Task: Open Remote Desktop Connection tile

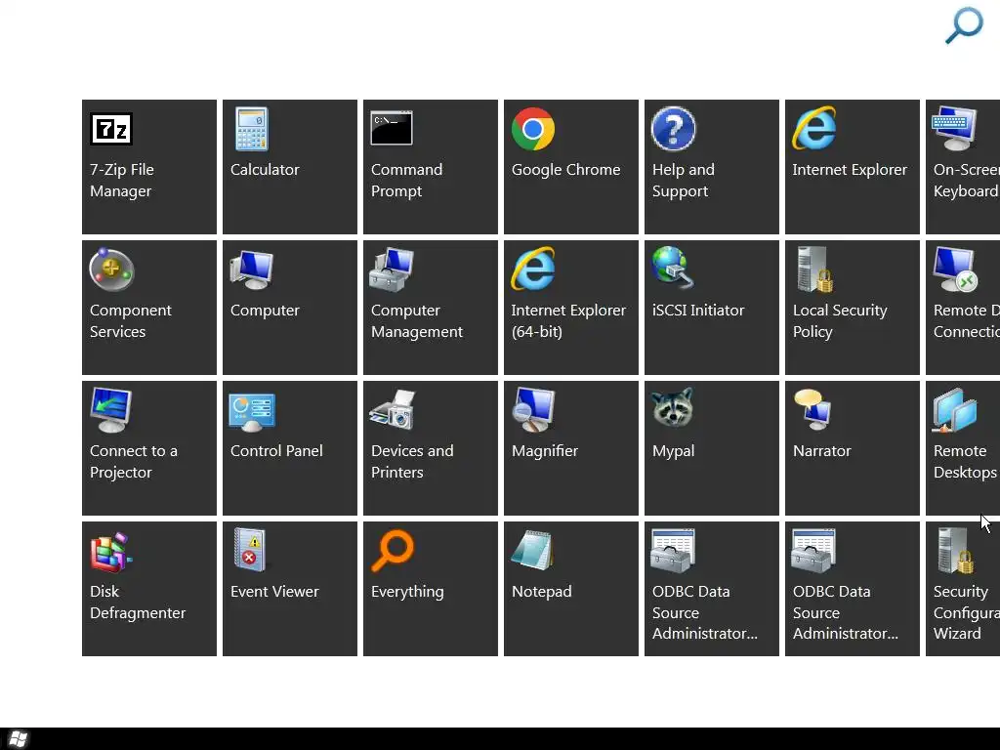Action: pos(963,308)
